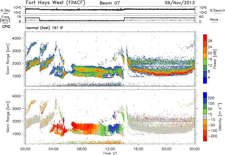Click the '2000' tick on velocity panel axis
The width and height of the screenshot is (225, 155).
click(x=16, y=121)
